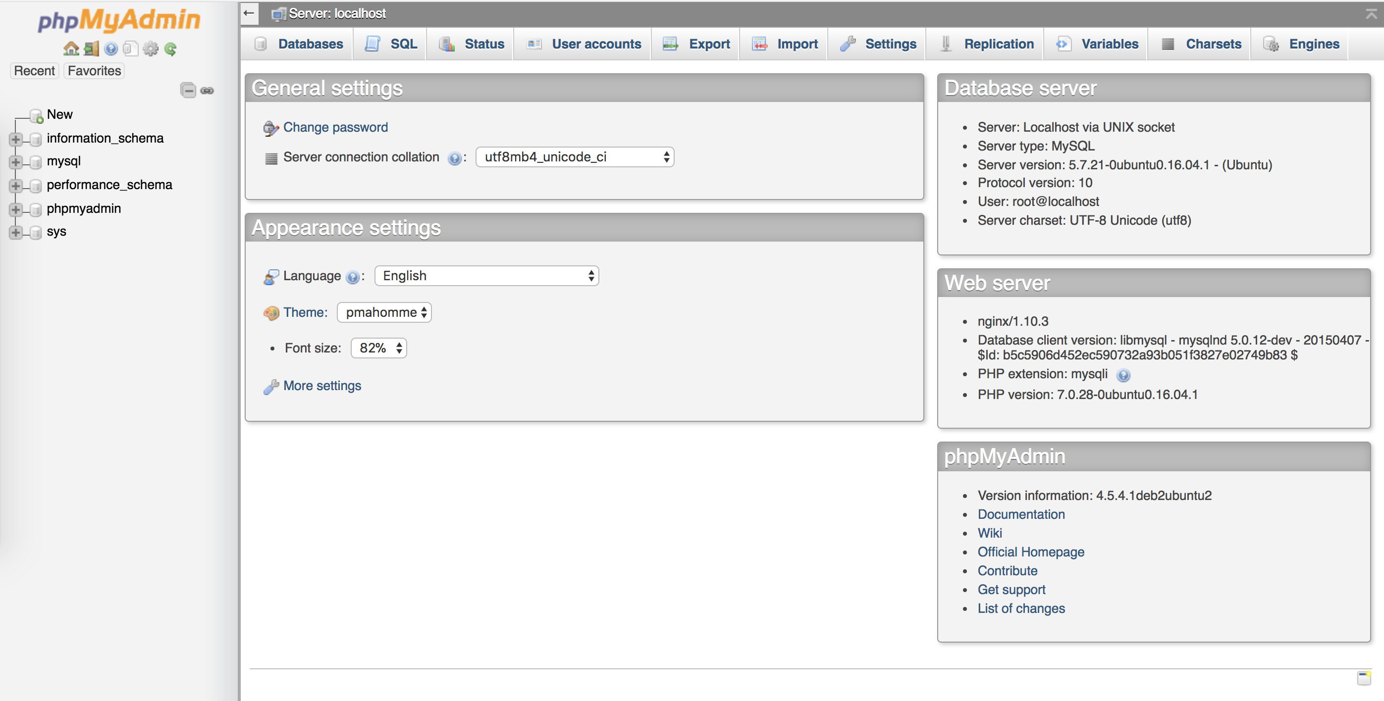The image size is (1384, 701).
Task: Click the Status tab icon
Action: click(445, 42)
